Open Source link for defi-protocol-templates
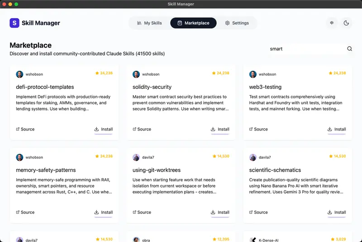Image resolution: width=362 pixels, height=242 pixels. [25, 129]
